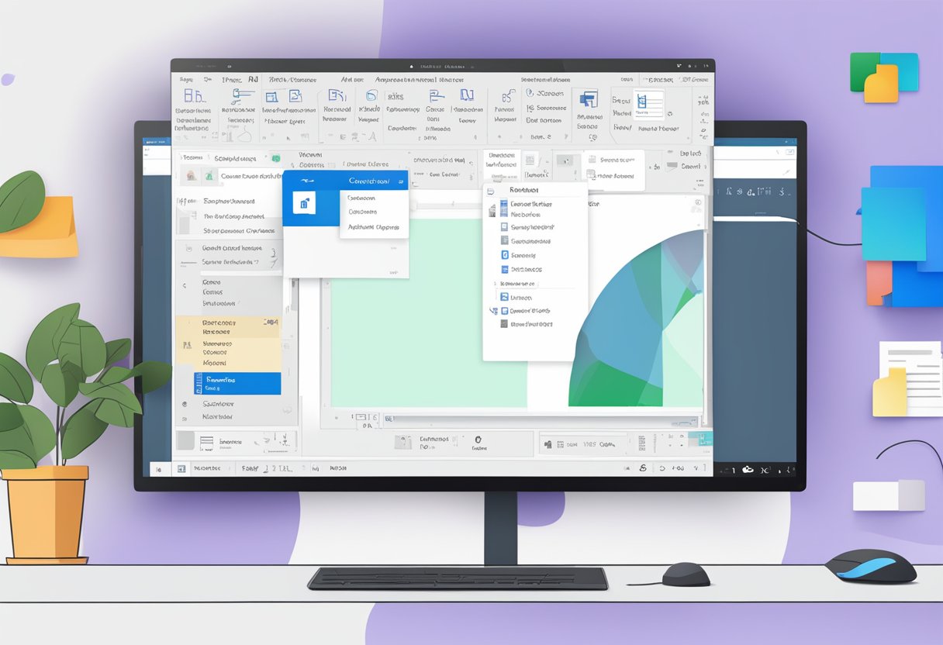Open the second menu entry in the popup list
This screenshot has height=645, width=943.
[362, 212]
